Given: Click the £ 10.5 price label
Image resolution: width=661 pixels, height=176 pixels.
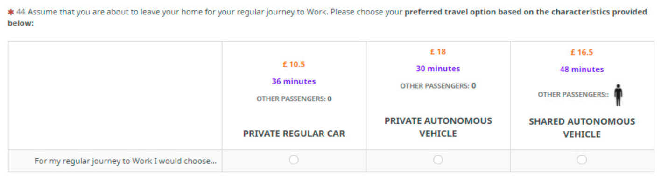Looking at the screenshot, I should pos(294,64).
